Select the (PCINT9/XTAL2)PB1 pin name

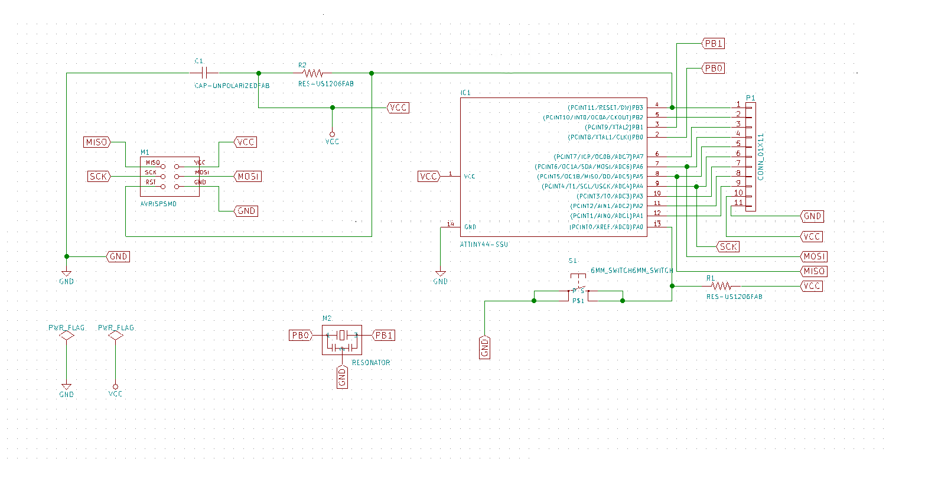614,127
